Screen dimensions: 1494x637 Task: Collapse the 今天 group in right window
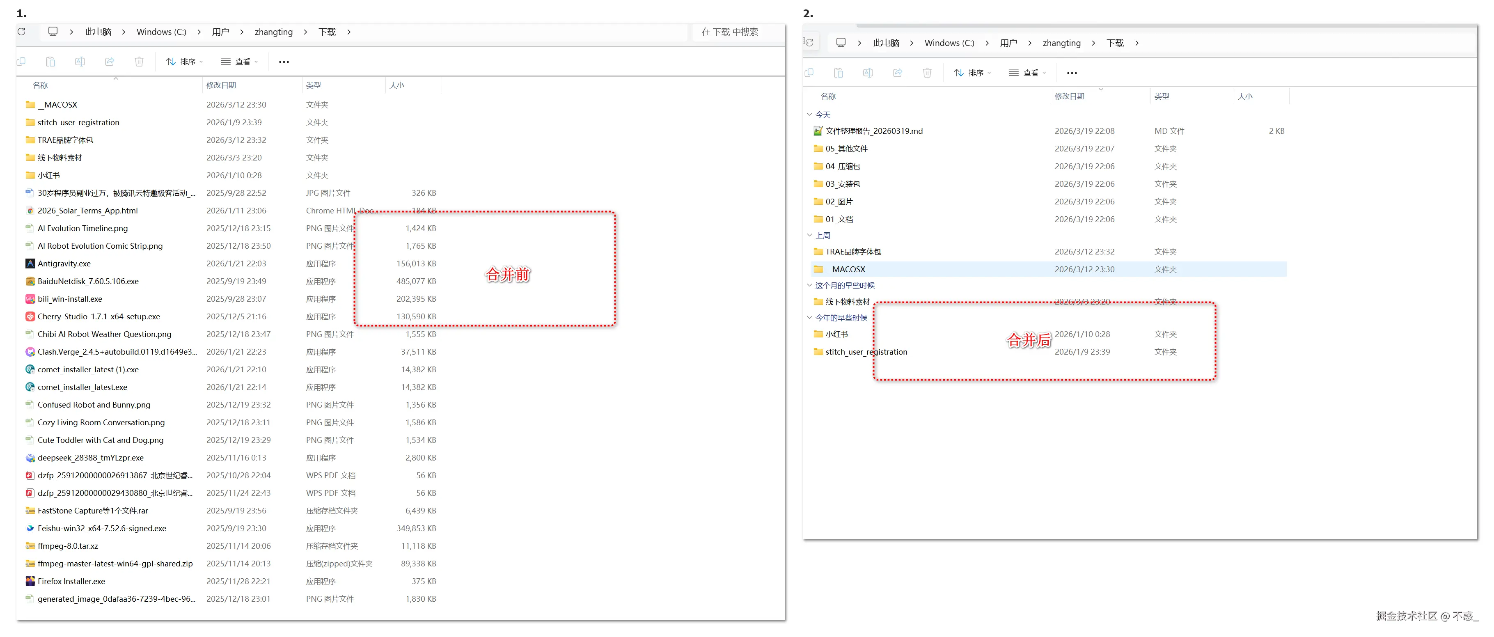coord(810,114)
